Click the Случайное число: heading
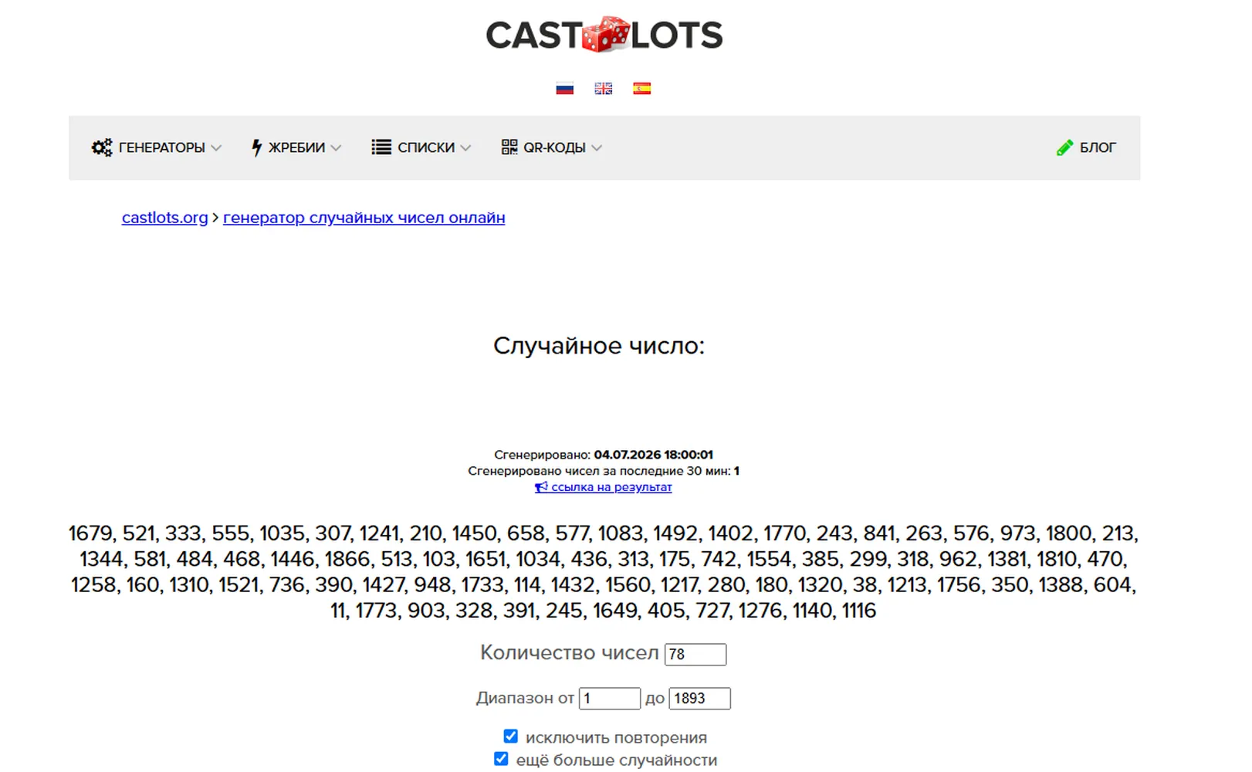The image size is (1252, 772). (599, 346)
